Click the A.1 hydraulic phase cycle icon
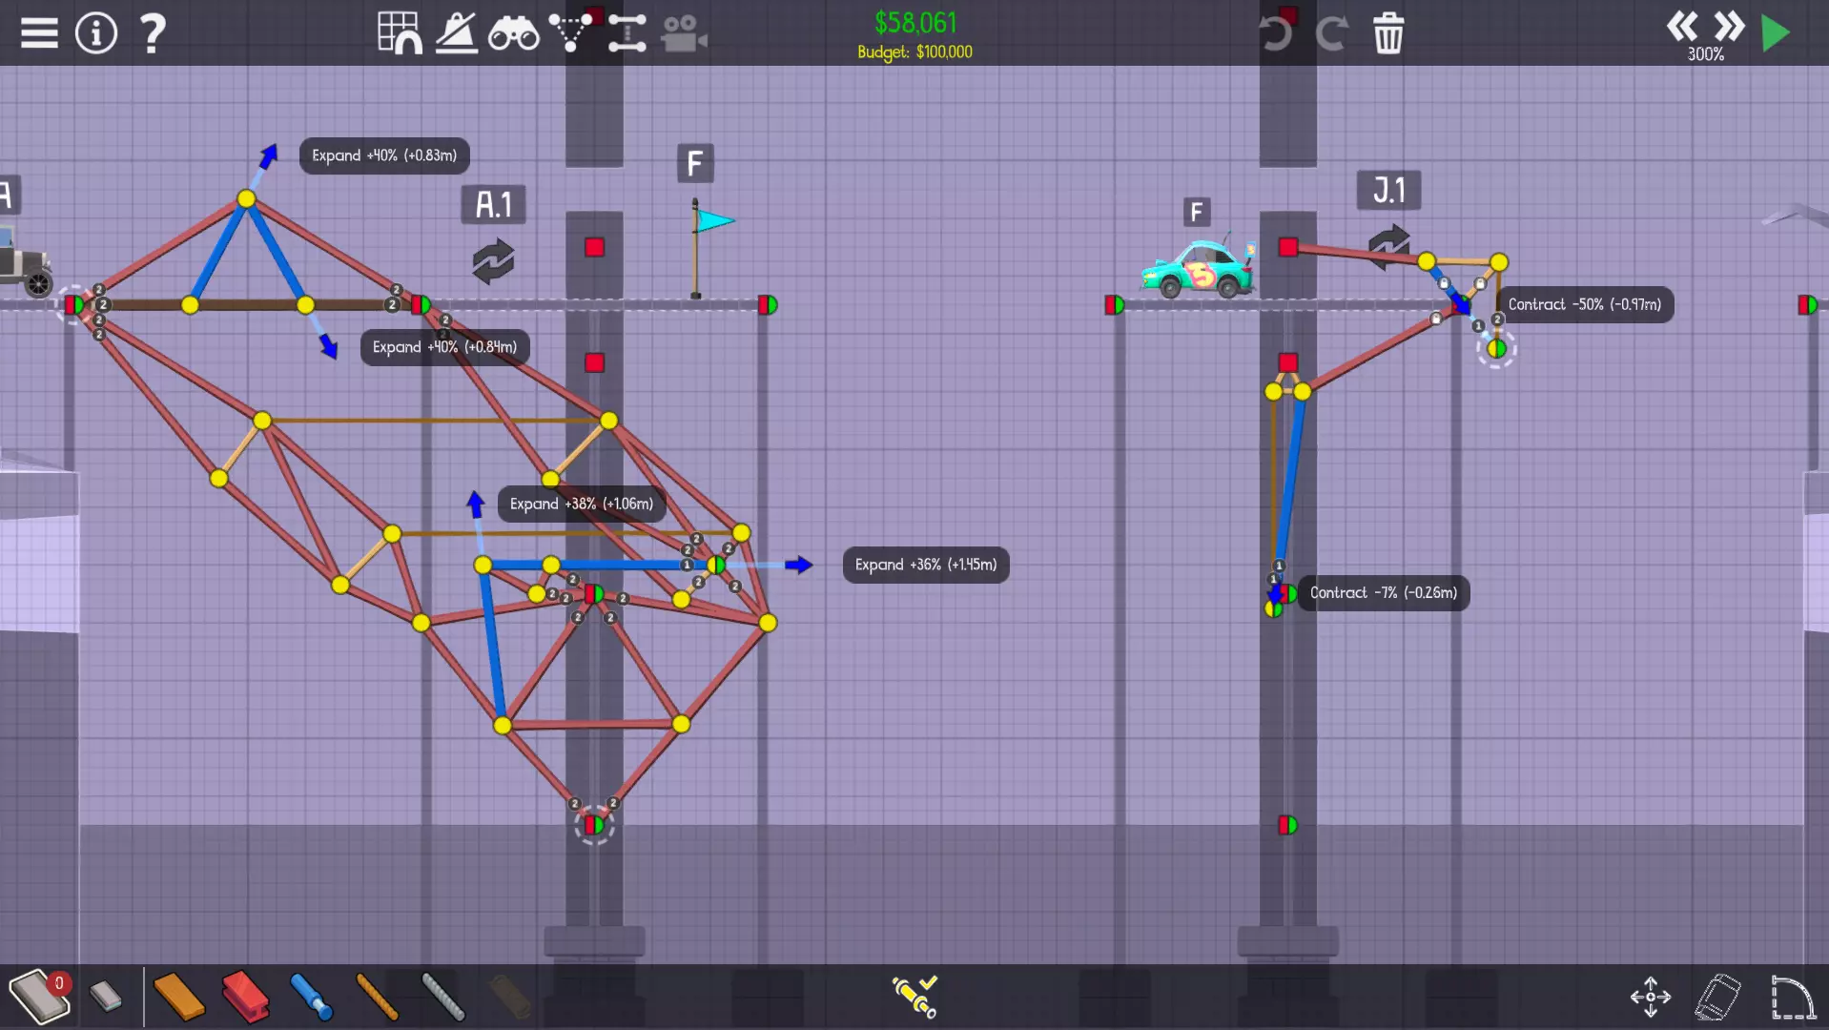 coord(493,261)
